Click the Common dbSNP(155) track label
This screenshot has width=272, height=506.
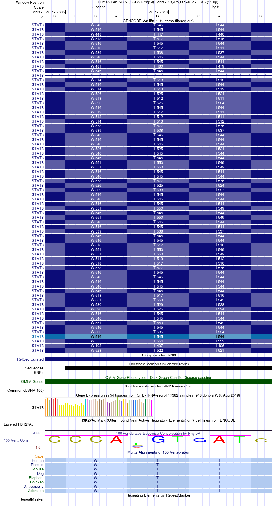(25, 390)
